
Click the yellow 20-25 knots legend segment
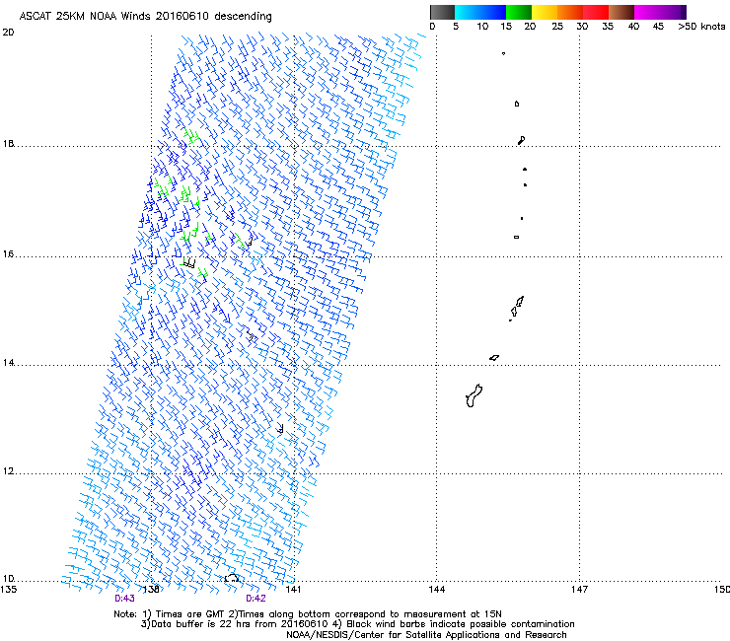(x=545, y=12)
